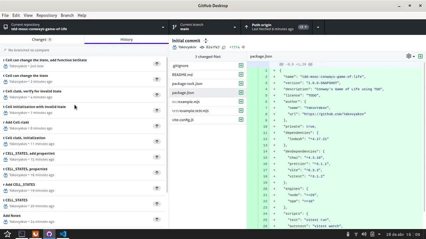Viewport: 426px width, 239px height.
Task: Click the unpushed arrow on 't Cell can change the state' commit
Action: point(157,79)
